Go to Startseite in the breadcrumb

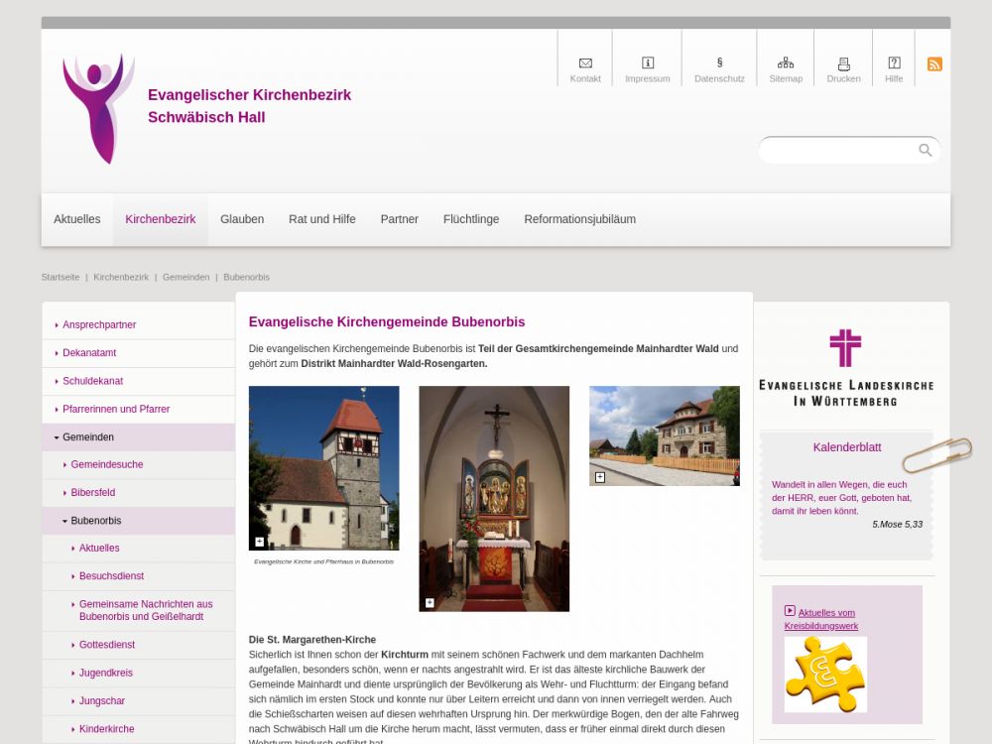click(61, 277)
